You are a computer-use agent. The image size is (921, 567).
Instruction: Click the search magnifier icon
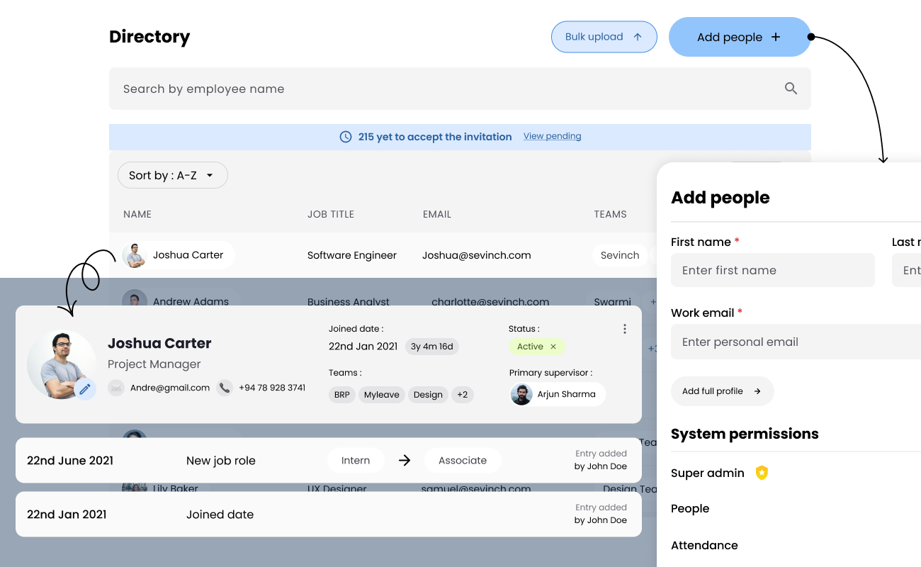pyautogui.click(x=791, y=88)
